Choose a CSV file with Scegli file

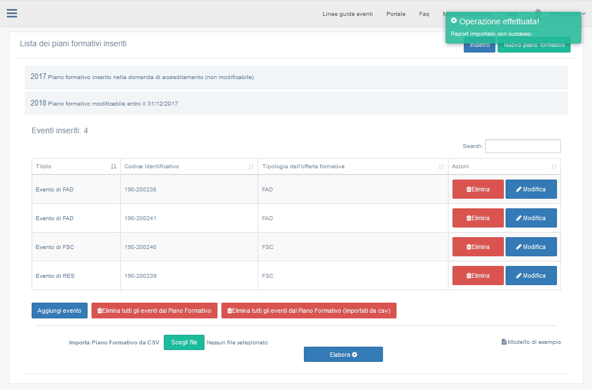[184, 342]
